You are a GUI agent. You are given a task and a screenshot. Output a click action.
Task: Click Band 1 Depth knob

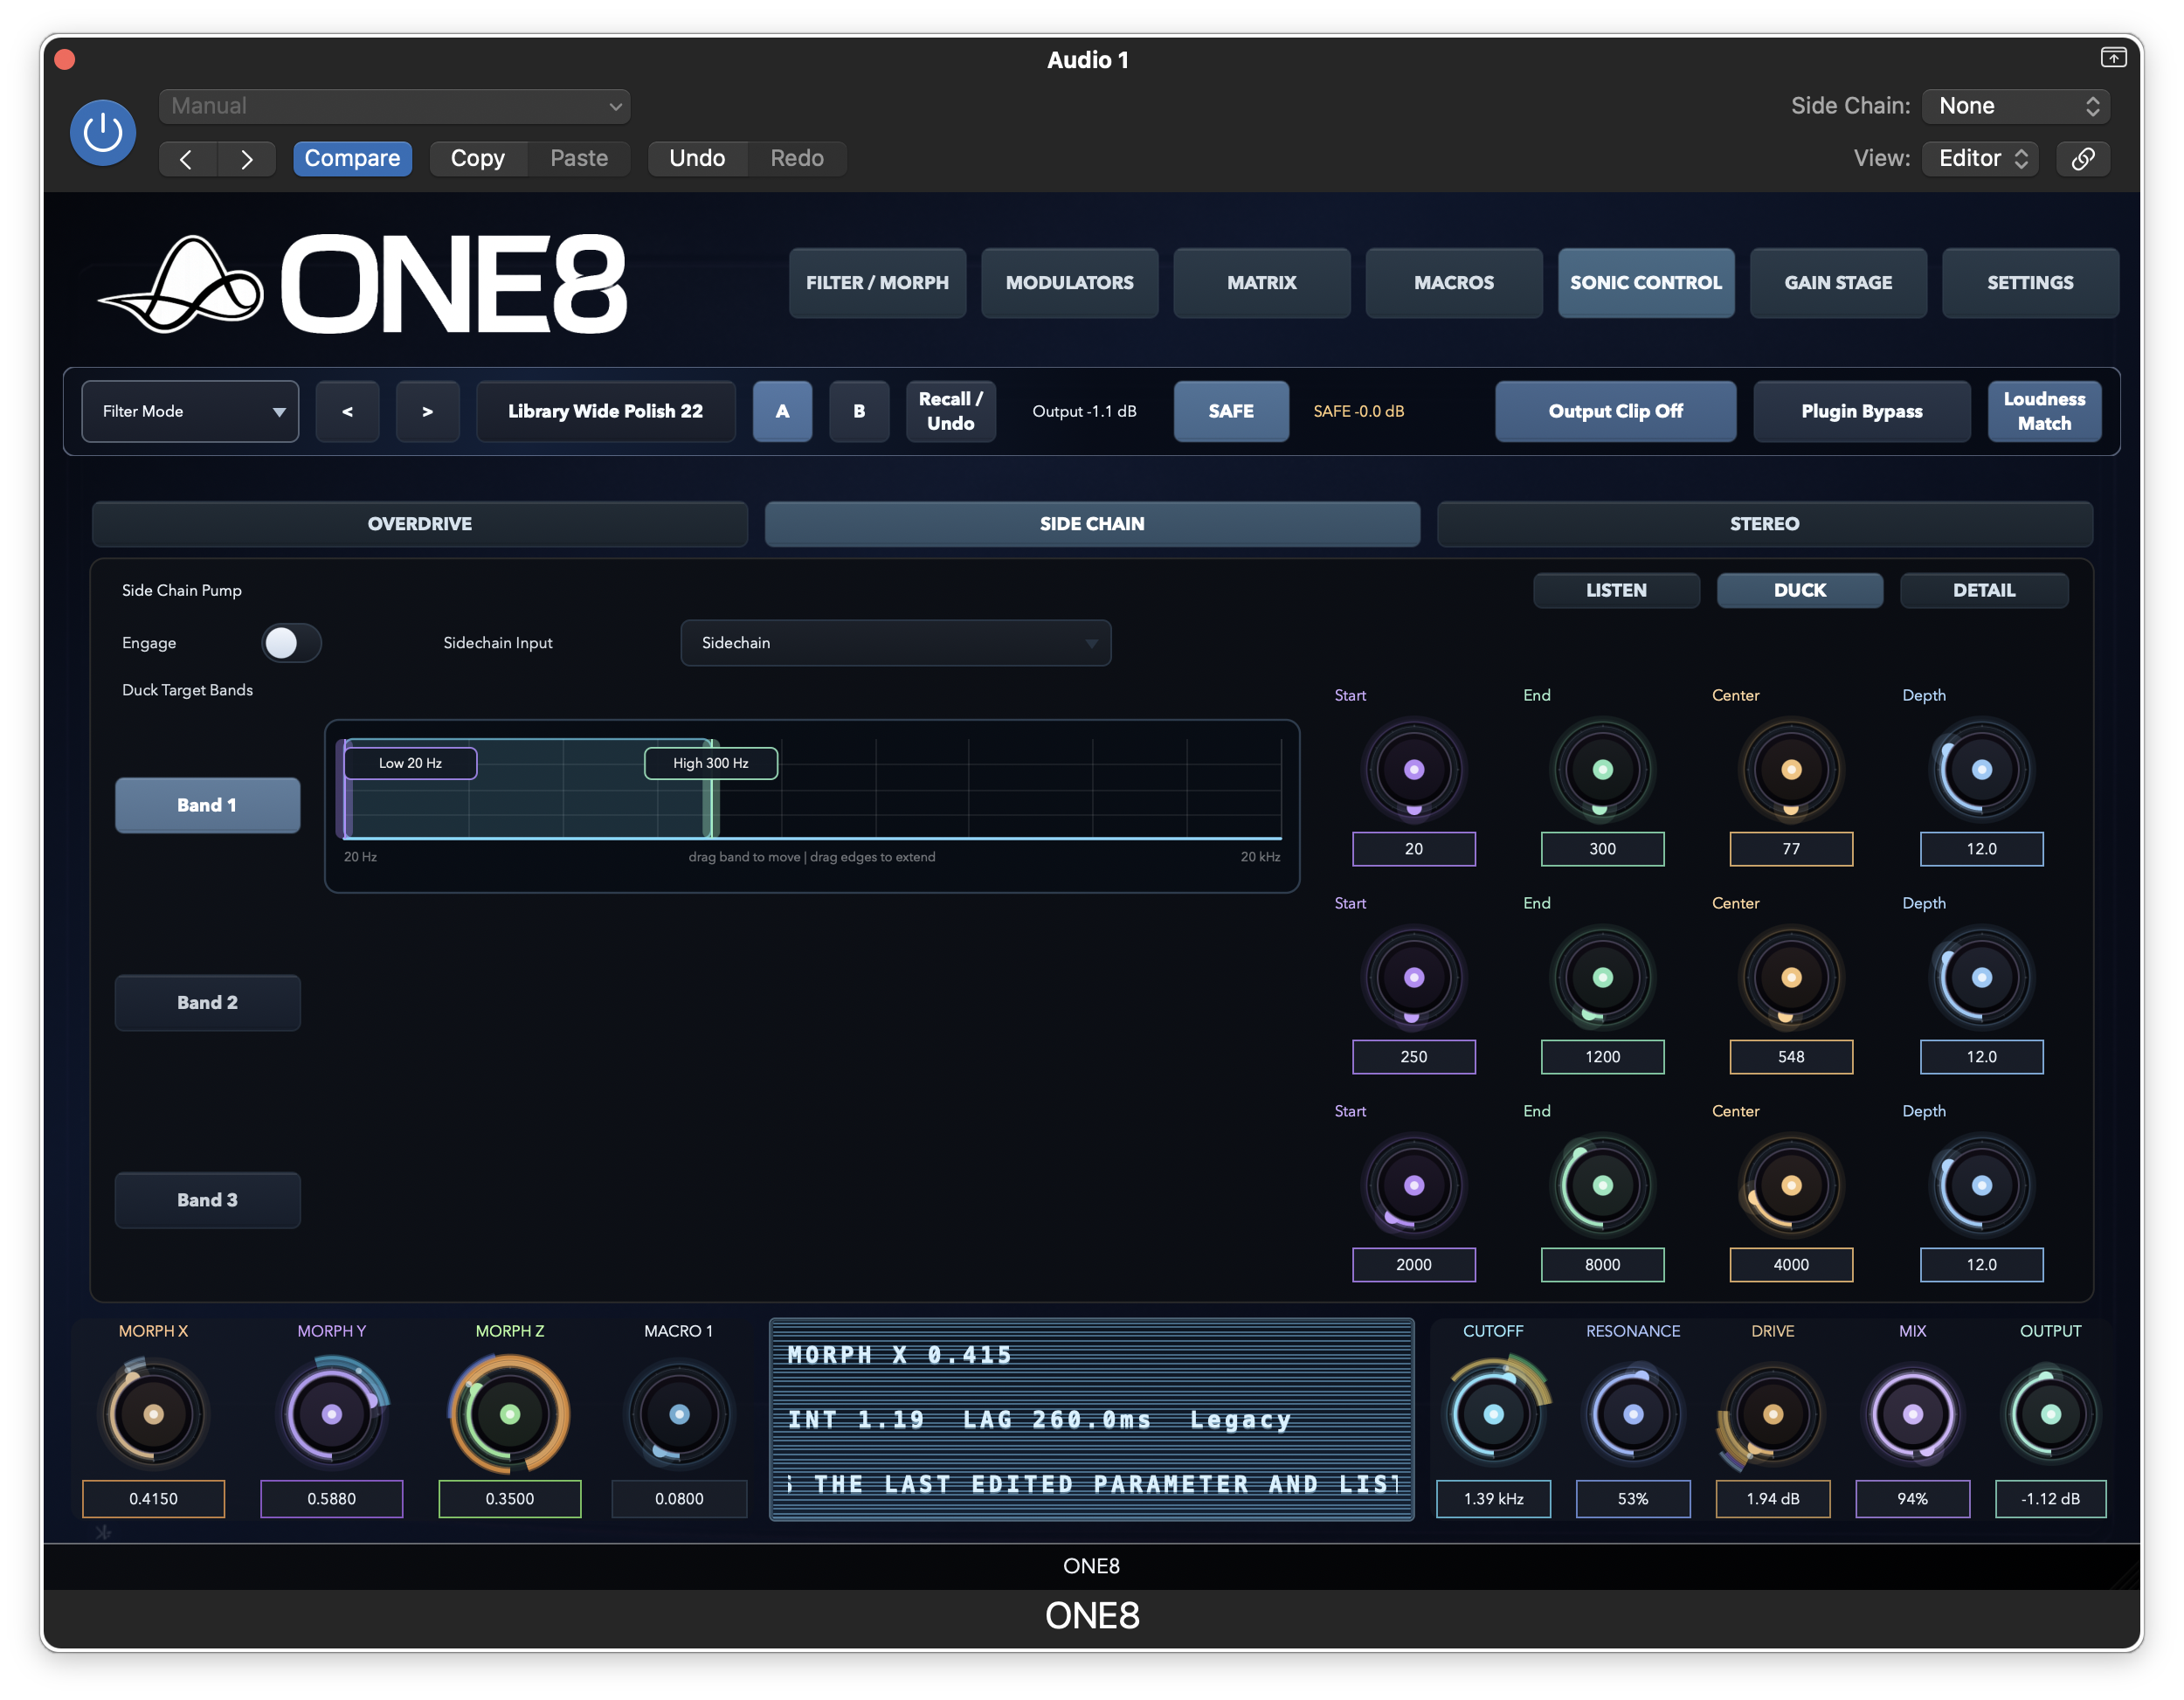[1982, 770]
